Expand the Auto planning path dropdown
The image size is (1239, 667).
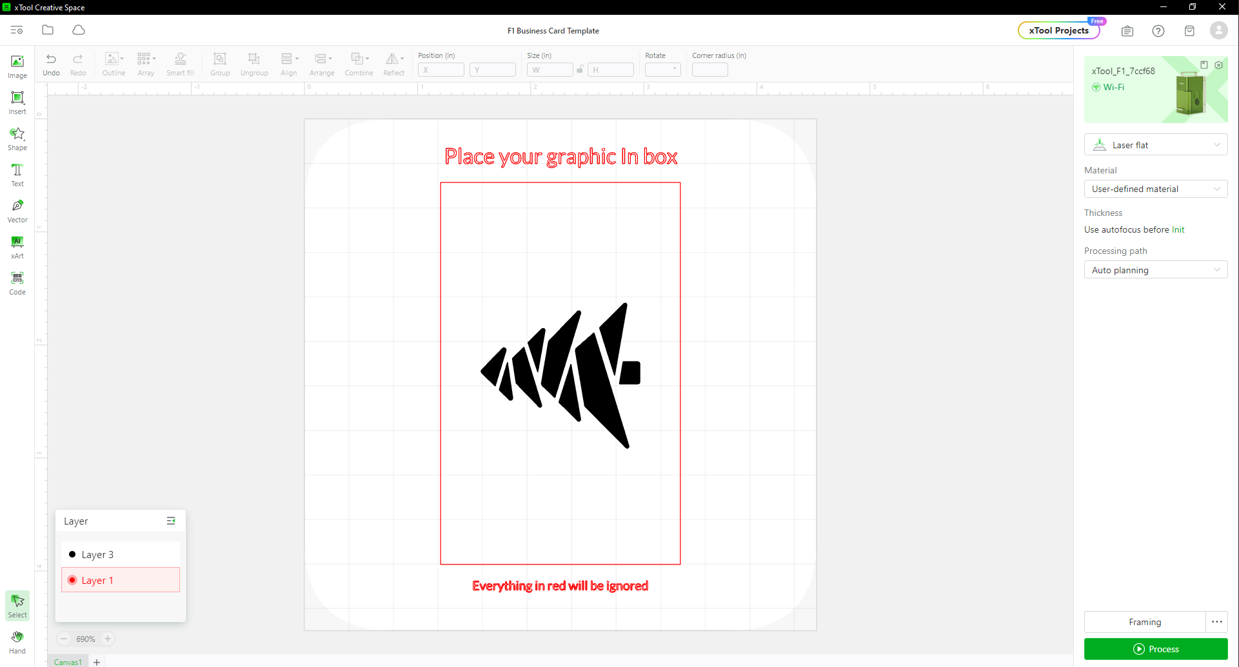point(1155,270)
